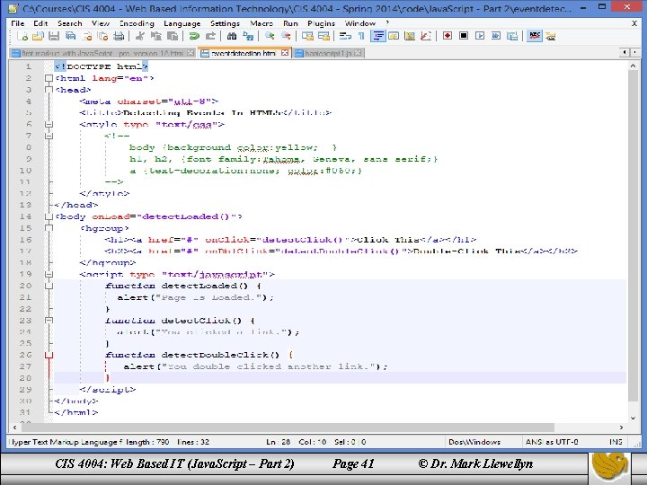Toggle the Show All Characters pilcrow icon
Viewport: 647px width, 485px height.
[361, 36]
